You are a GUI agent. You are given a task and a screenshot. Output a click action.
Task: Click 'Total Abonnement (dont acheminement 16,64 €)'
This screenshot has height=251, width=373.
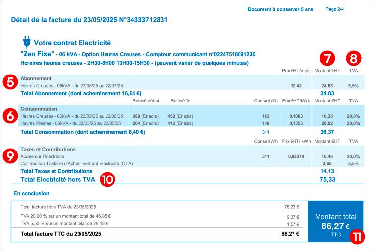[81, 93]
